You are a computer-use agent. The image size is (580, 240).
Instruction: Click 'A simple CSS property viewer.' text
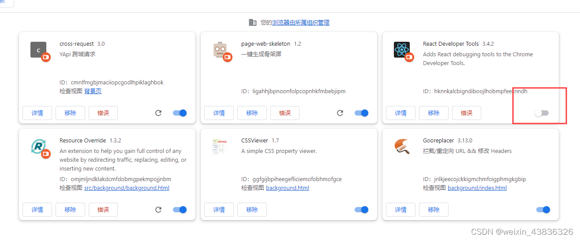click(279, 151)
